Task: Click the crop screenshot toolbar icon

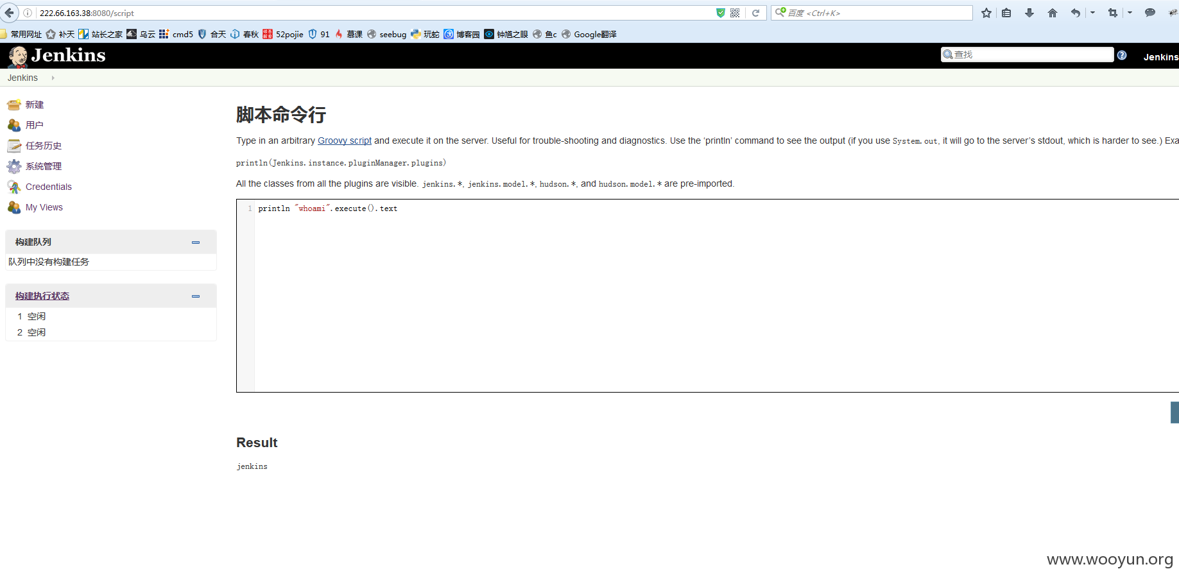Action: click(x=1113, y=13)
